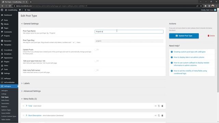Click the Update Post Type button
The width and height of the screenshot is (219, 123).
pyautogui.click(x=184, y=36)
